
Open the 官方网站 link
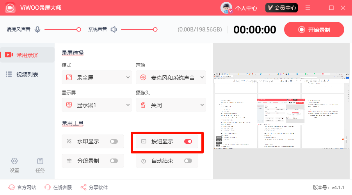coord(22,187)
